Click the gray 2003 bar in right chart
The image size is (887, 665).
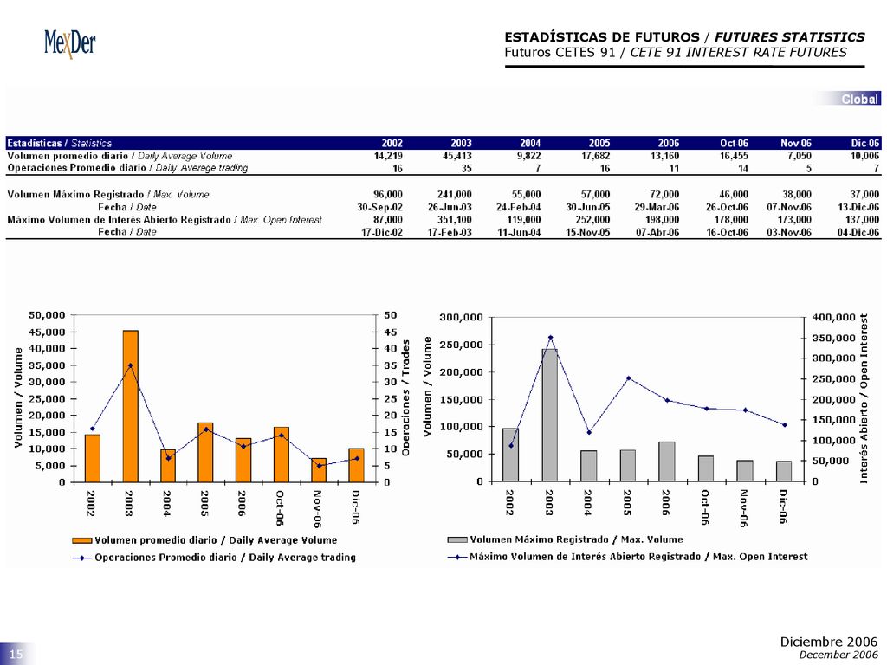pos(550,415)
